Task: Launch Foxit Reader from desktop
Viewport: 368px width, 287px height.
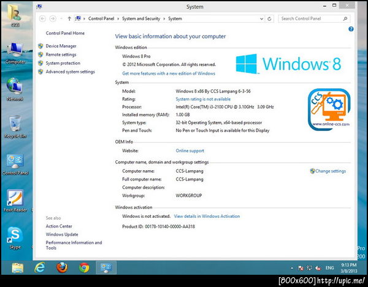Action: 15,201
